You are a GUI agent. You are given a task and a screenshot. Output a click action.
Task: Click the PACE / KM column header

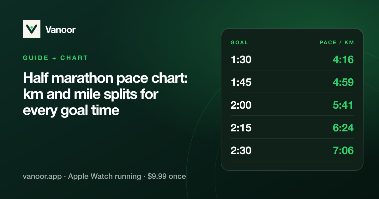point(337,42)
